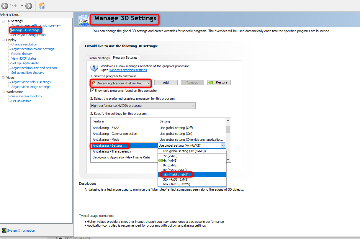Click the Restore button

tap(219, 83)
